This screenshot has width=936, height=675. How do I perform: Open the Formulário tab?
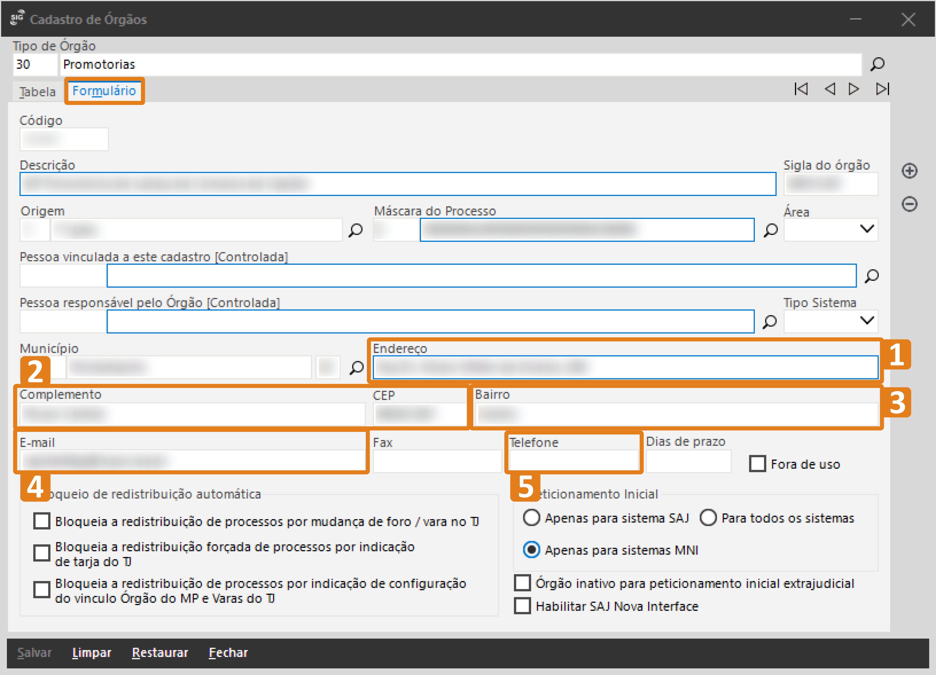click(x=104, y=91)
